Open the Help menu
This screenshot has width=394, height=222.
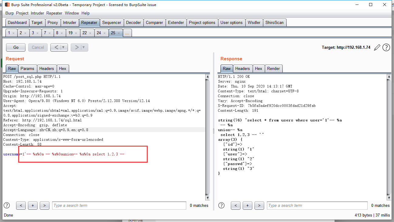click(x=86, y=13)
